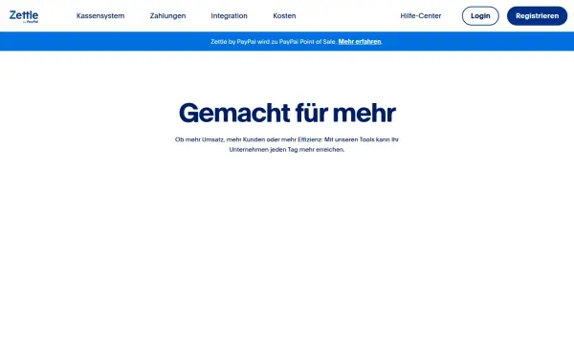This screenshot has width=574, height=358.
Task: Open the Integration menu
Action: click(x=230, y=16)
